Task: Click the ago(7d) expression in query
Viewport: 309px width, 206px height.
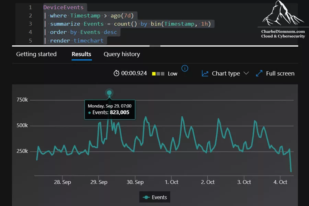Action: (x=122, y=15)
